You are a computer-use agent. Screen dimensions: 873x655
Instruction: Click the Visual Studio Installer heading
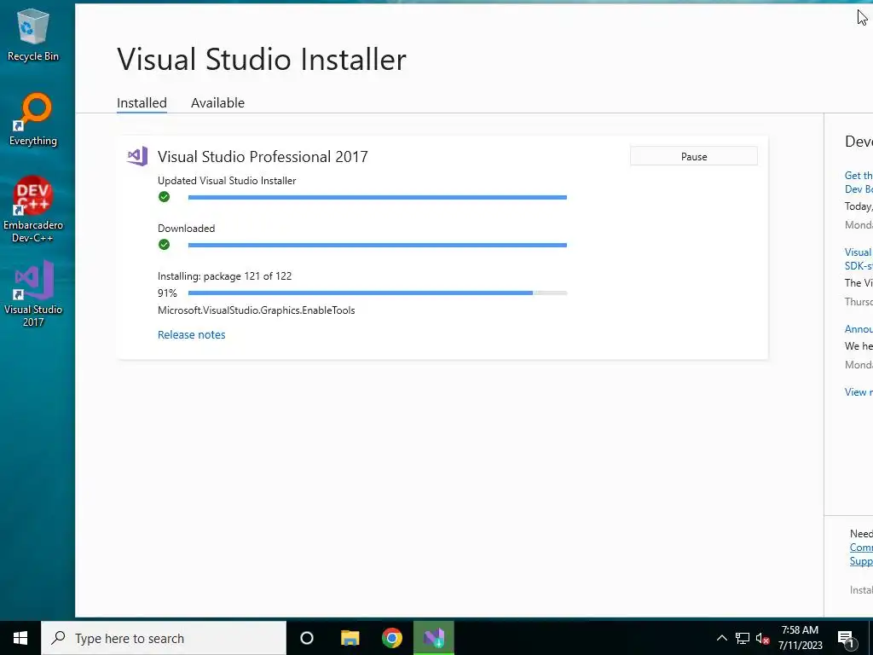[x=262, y=59]
